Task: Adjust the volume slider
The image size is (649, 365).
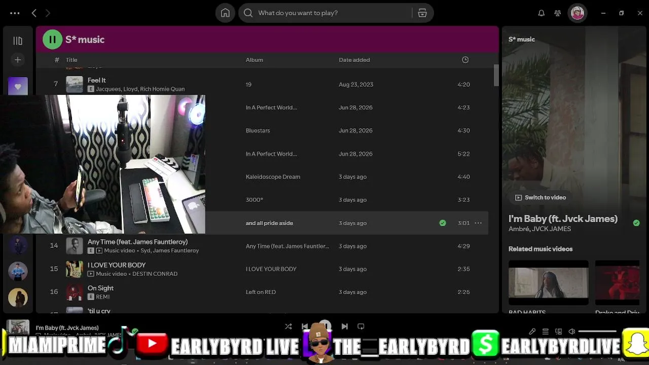Action: pos(597,332)
